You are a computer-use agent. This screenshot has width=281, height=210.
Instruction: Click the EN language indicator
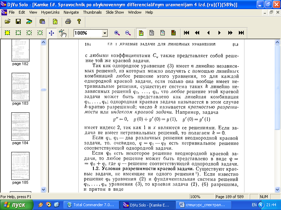[x=254, y=205]
